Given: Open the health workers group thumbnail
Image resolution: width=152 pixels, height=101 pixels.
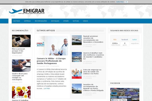Looking at the screenshot, I should coord(77,74).
